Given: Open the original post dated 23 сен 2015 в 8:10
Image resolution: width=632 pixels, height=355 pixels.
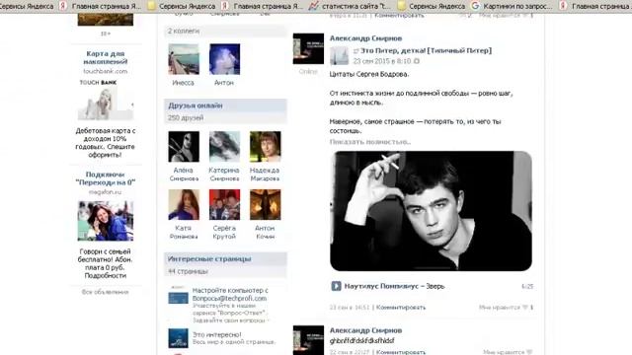Looking at the screenshot, I should pyautogui.click(x=382, y=61).
